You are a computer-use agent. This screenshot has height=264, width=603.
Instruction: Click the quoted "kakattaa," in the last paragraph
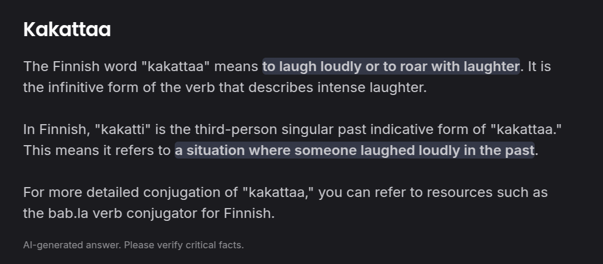[x=279, y=192]
